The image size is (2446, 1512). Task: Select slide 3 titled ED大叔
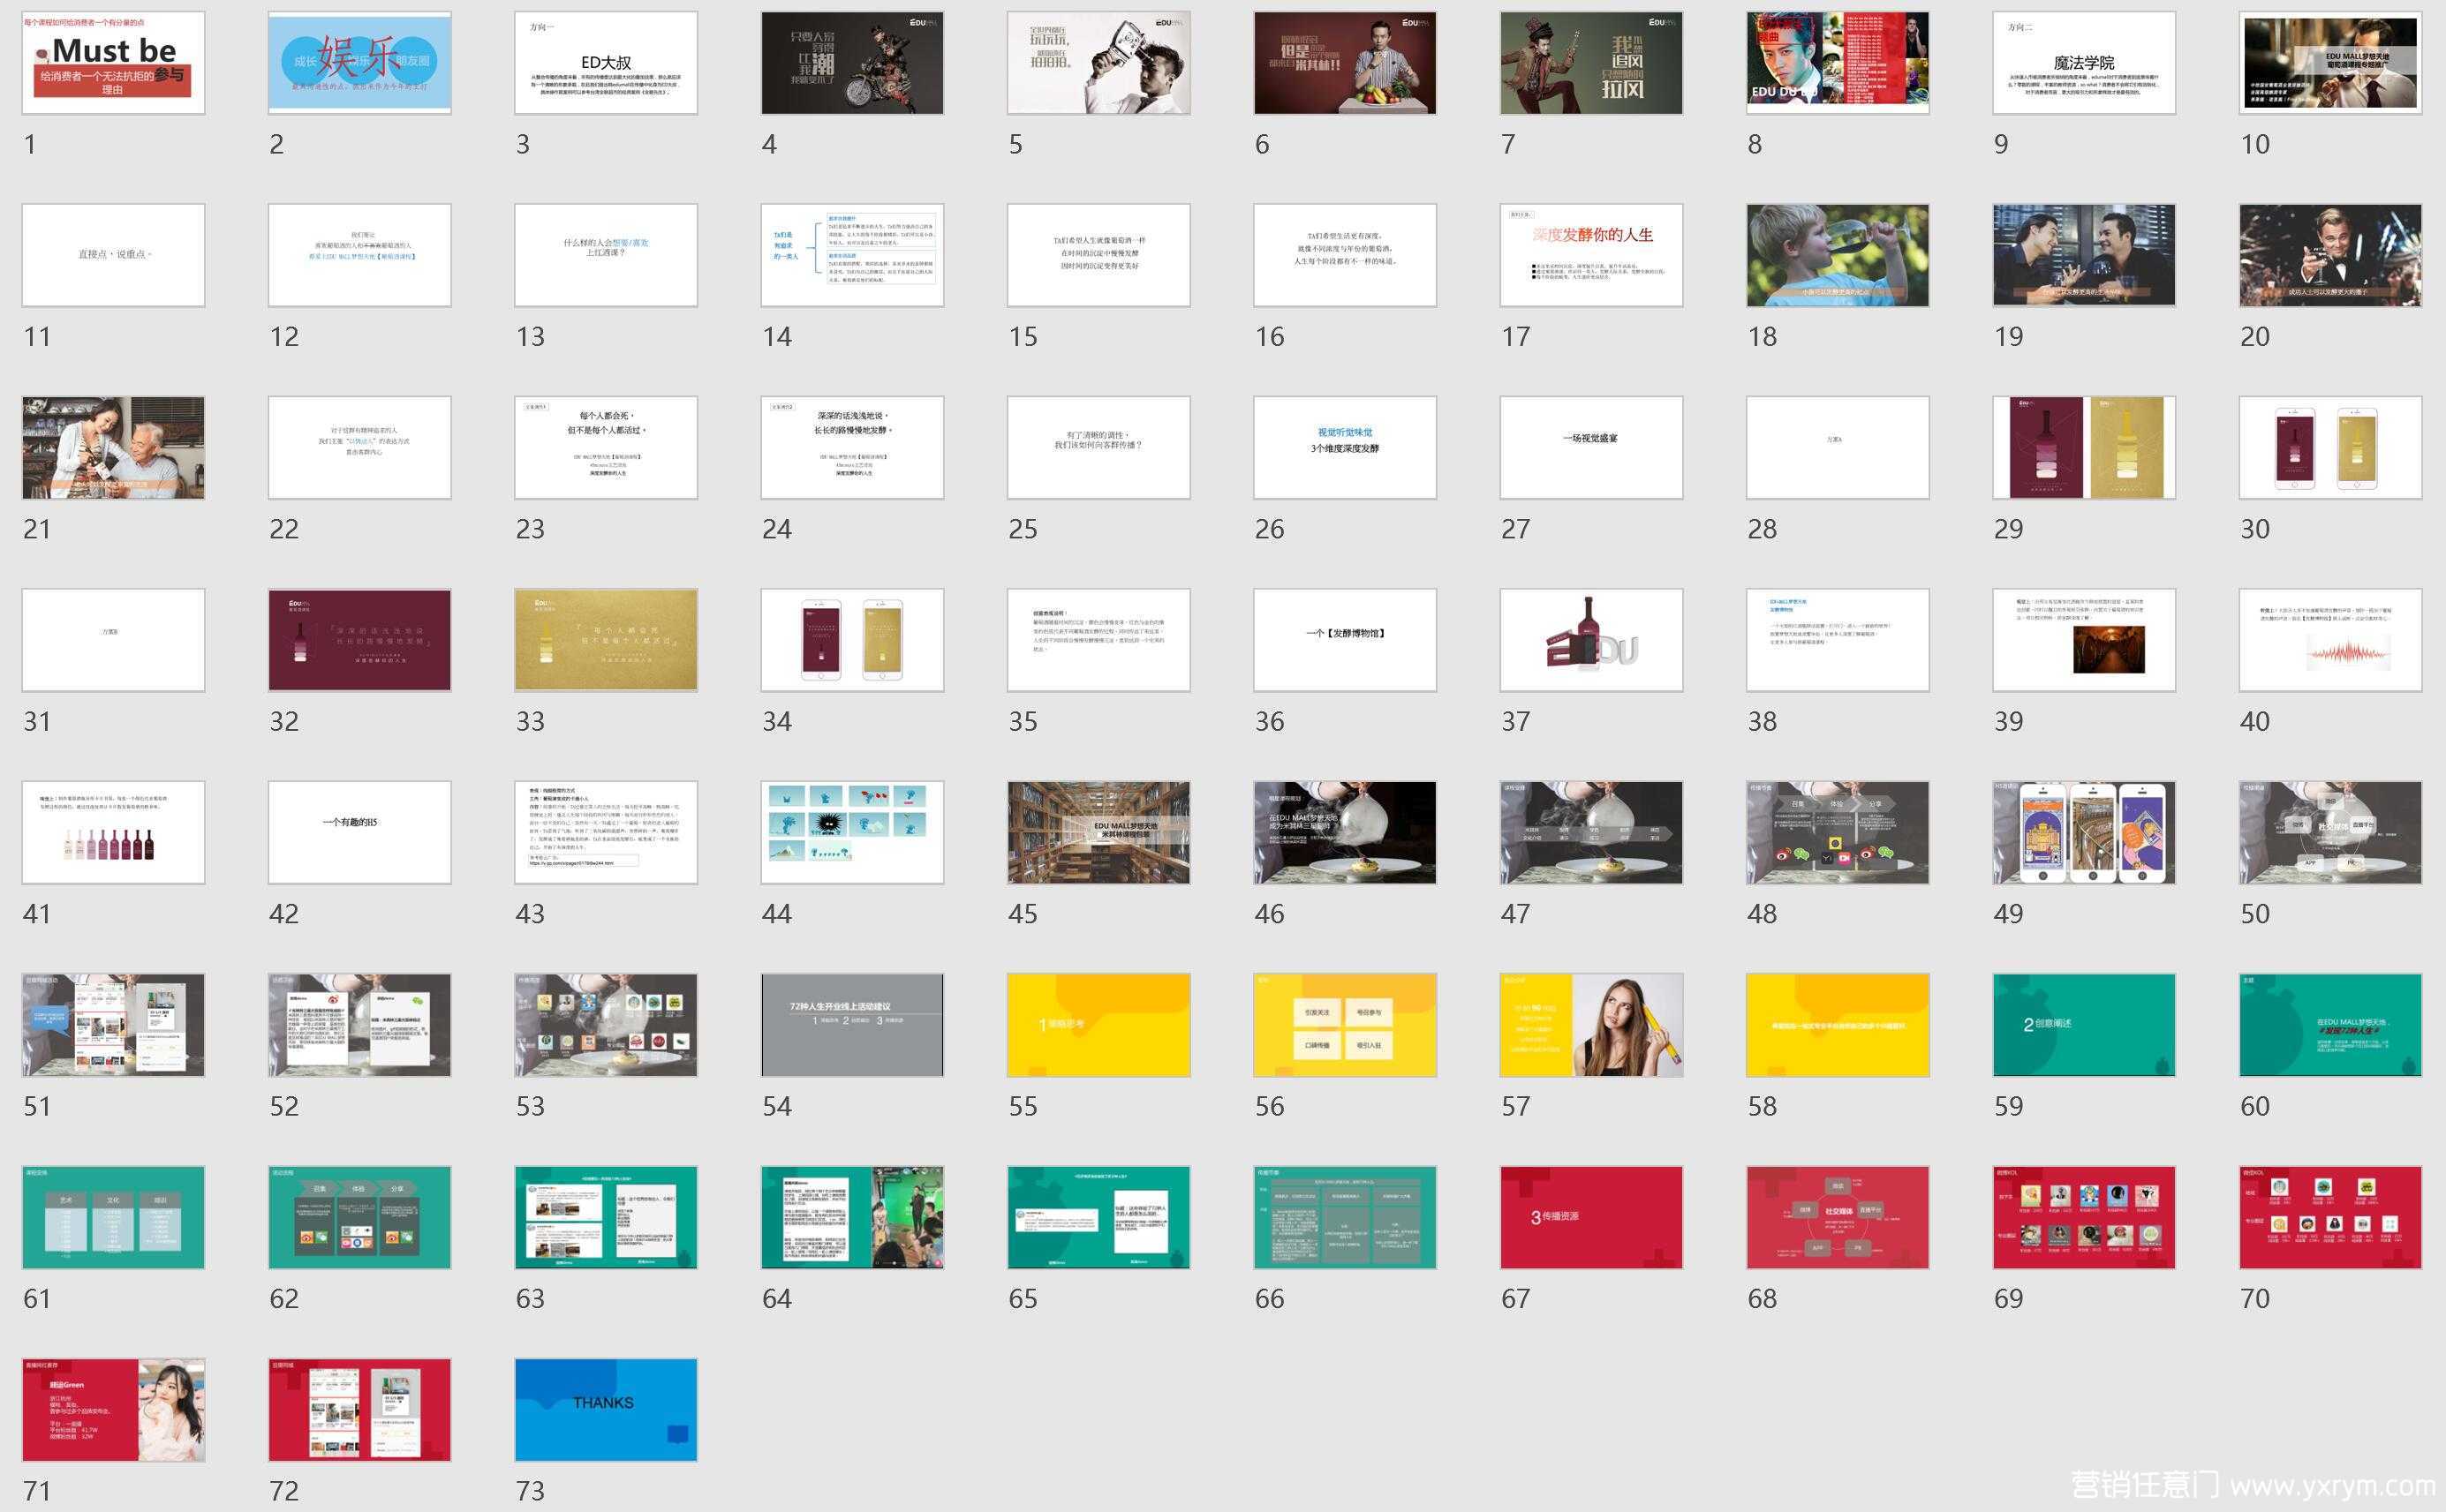pos(605,63)
